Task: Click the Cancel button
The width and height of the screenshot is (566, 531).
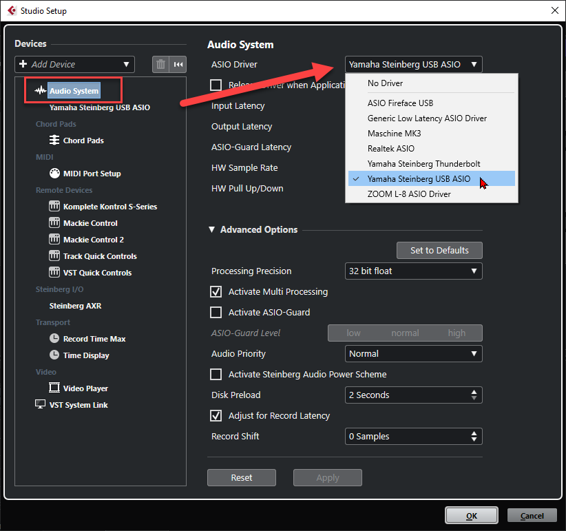Action: tap(532, 515)
